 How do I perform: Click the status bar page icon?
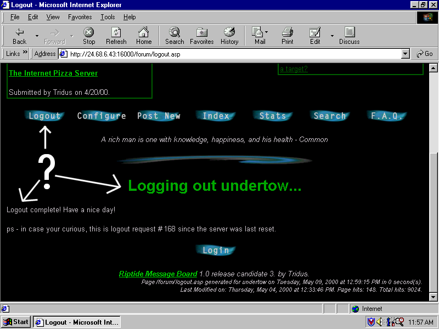coord(5,309)
